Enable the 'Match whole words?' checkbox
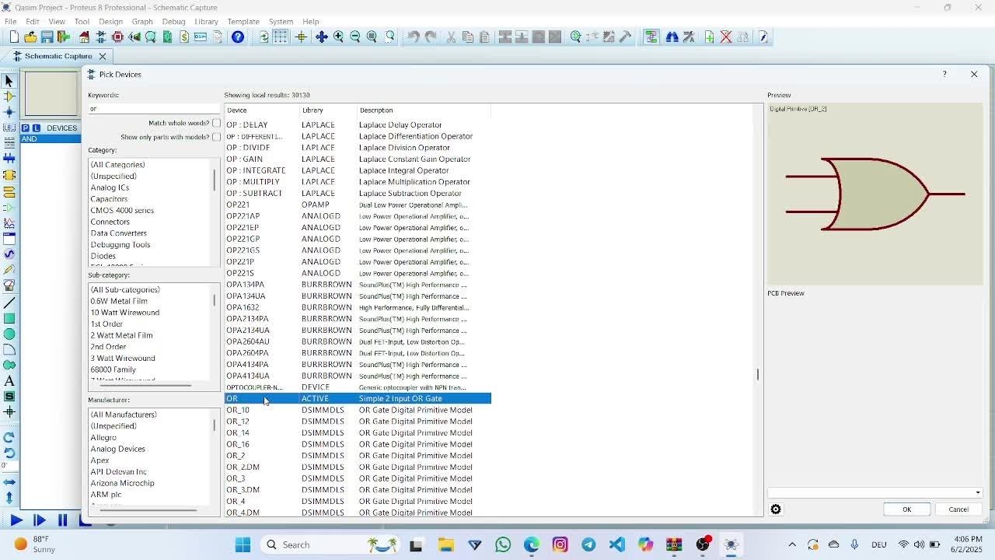The image size is (995, 560). (216, 123)
